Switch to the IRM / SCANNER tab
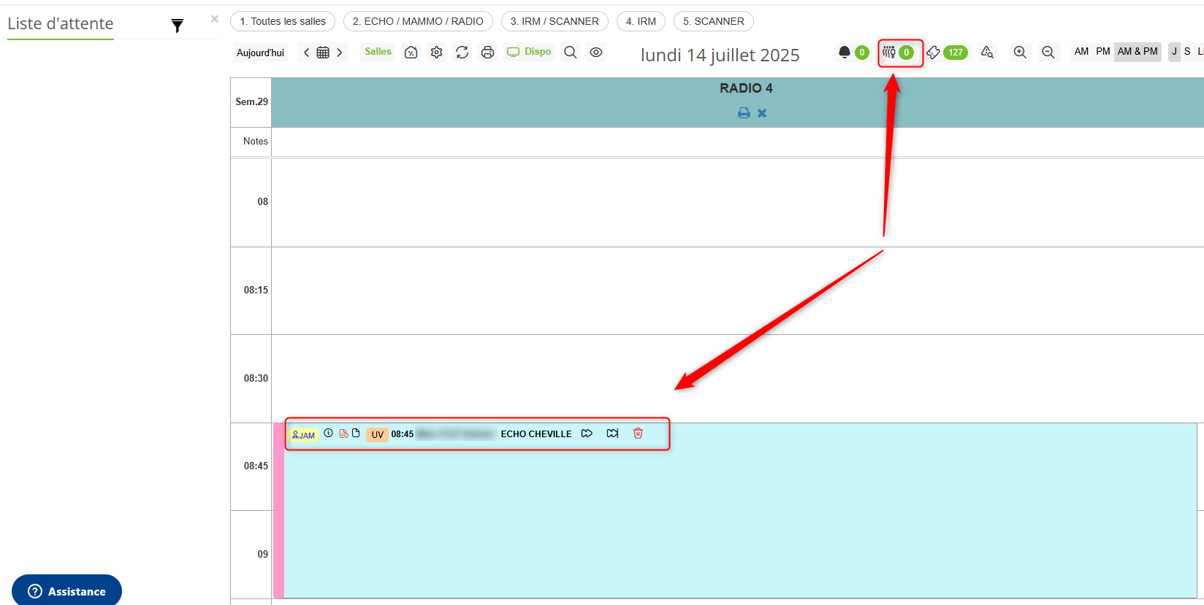Image resolution: width=1204 pixels, height=605 pixels. (x=555, y=21)
